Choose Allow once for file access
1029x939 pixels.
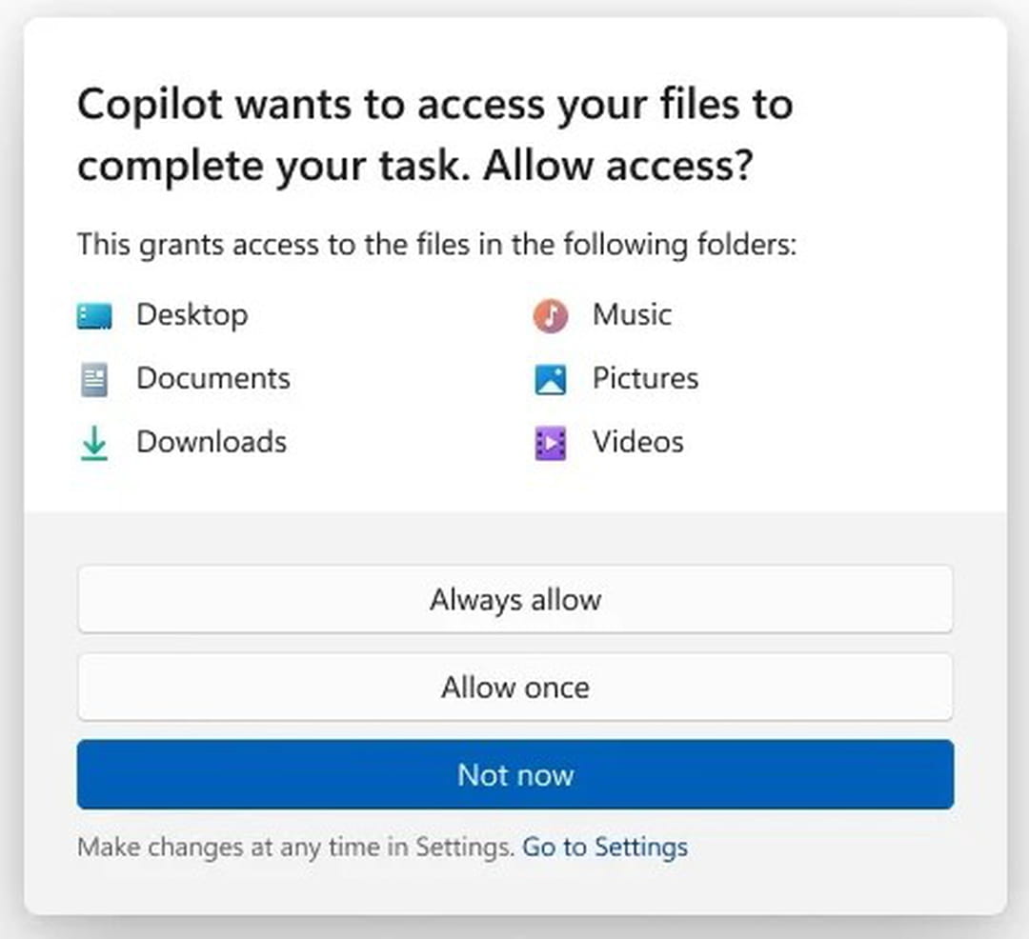click(x=514, y=688)
